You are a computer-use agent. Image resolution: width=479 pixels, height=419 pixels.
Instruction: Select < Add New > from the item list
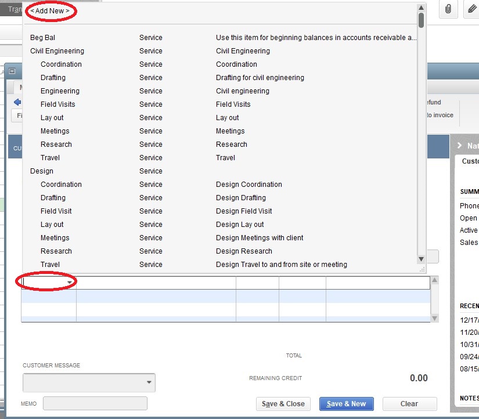(x=49, y=10)
